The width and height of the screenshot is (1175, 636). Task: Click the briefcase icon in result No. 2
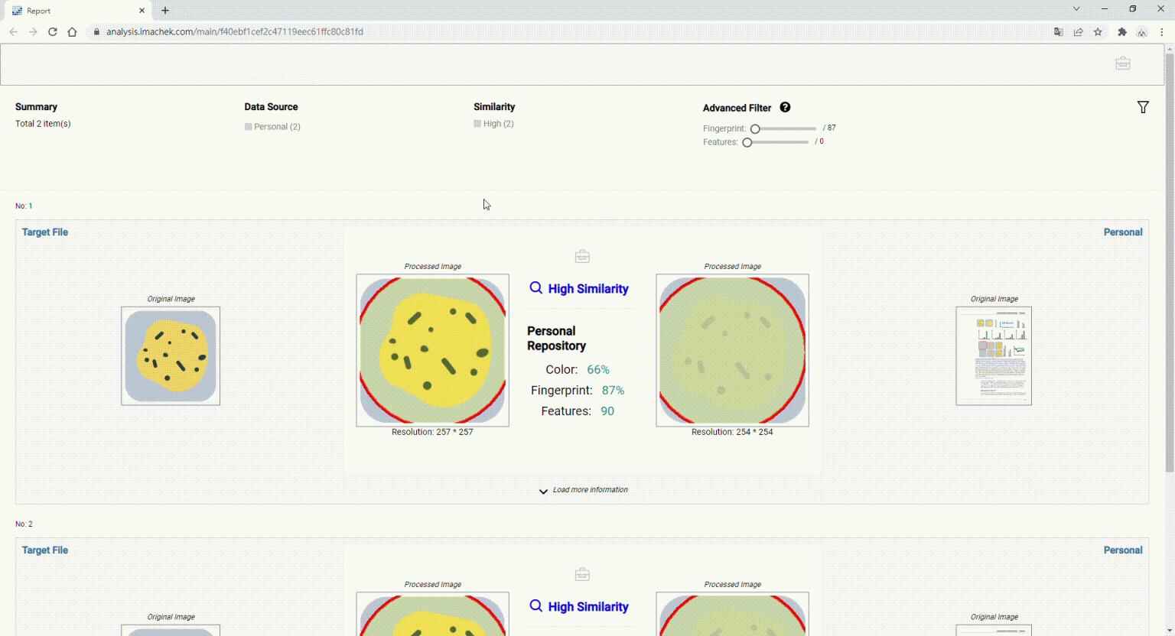point(582,574)
